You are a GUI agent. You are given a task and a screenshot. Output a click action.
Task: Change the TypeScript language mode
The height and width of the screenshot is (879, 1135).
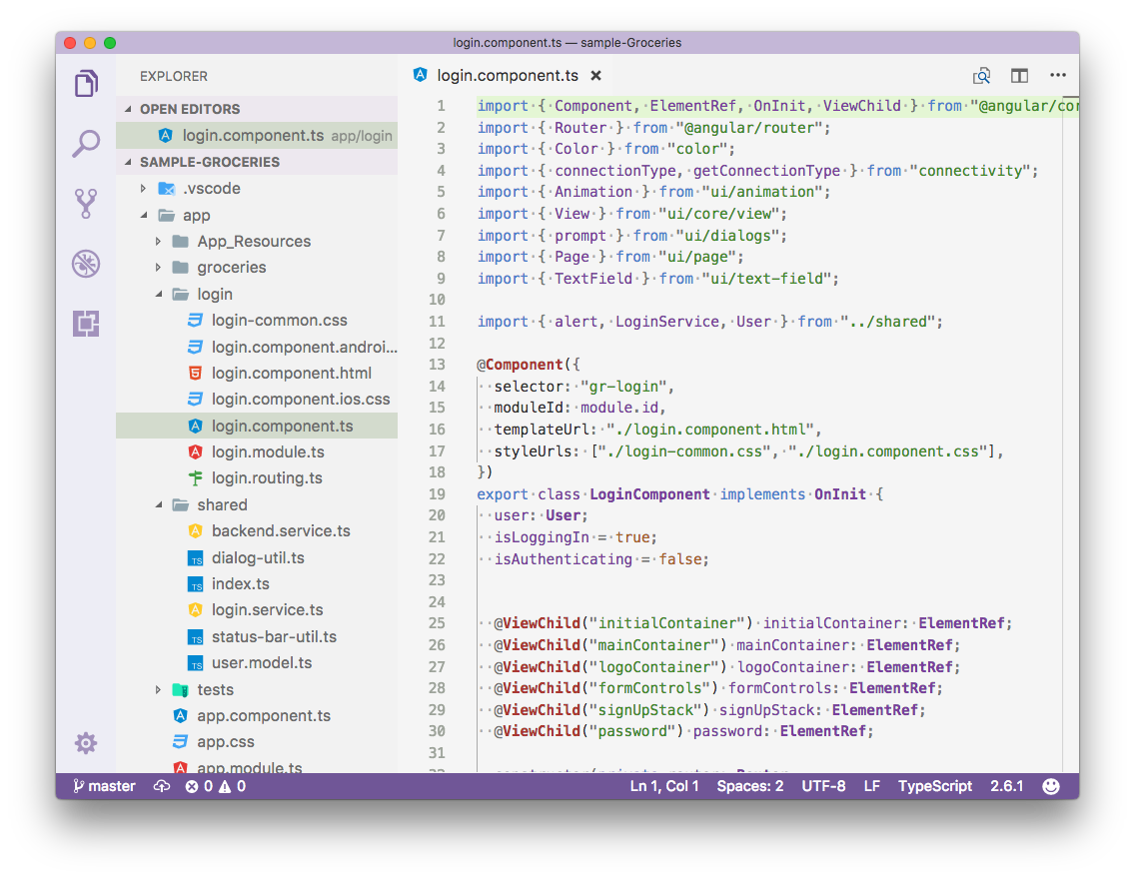(934, 786)
